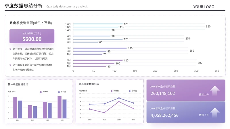Click the 总利润 legend dot in the 第一季度 chart
The image size is (230, 129).
pyautogui.click(x=59, y=92)
